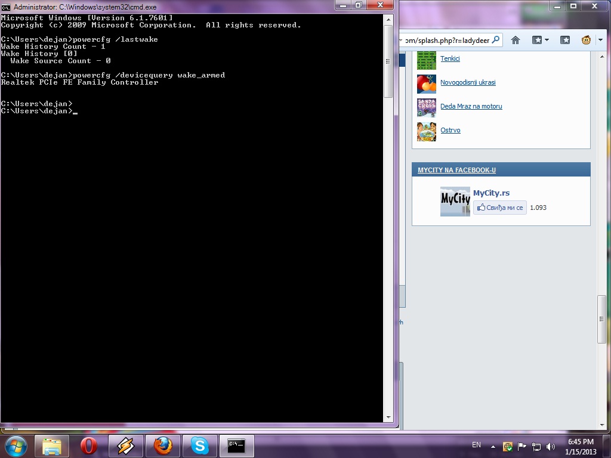Click the like count 1.093 text
The width and height of the screenshot is (611, 458).
coord(538,208)
